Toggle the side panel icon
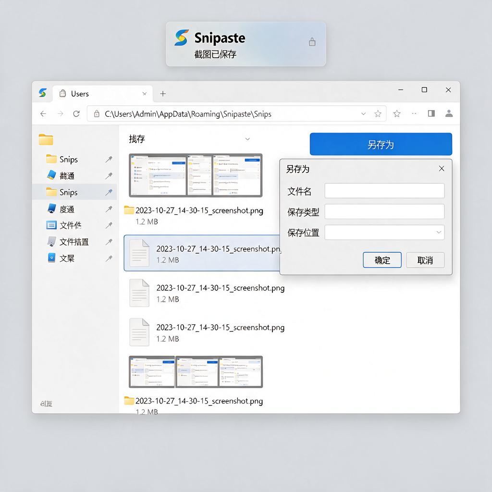The width and height of the screenshot is (492, 492). (x=431, y=113)
